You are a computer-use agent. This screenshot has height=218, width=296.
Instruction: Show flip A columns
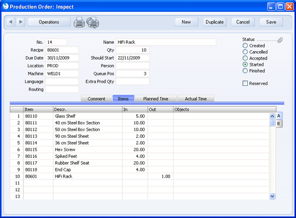pos(279,116)
